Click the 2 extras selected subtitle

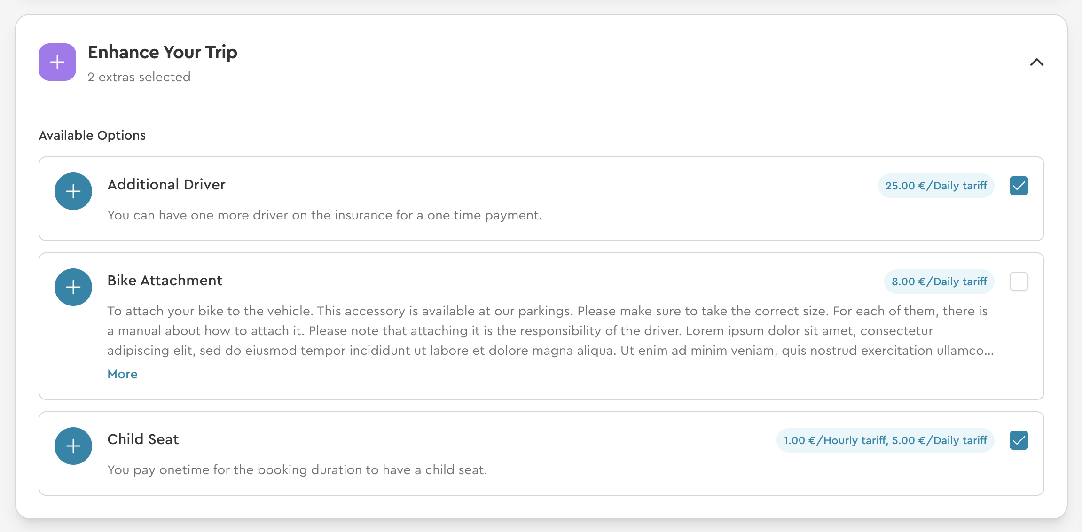pos(139,77)
